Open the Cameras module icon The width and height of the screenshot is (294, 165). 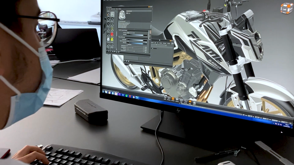click(177, 100)
